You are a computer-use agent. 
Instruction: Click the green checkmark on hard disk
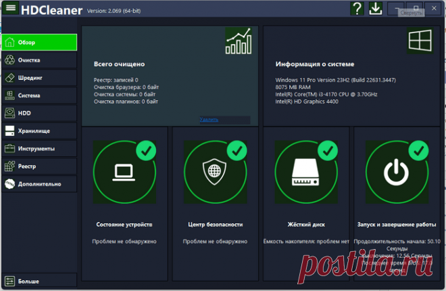328,151
